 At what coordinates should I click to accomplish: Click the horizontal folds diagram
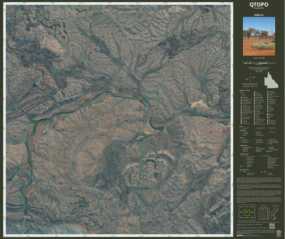[275, 213]
